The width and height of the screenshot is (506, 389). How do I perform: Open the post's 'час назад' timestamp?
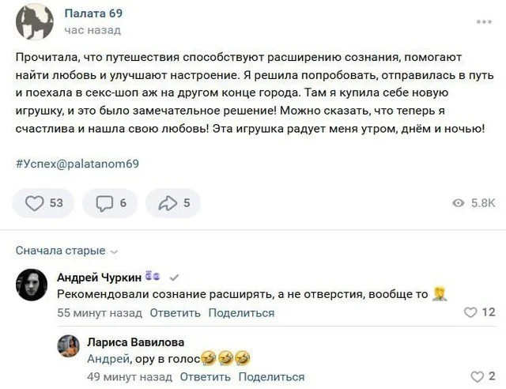[93, 30]
